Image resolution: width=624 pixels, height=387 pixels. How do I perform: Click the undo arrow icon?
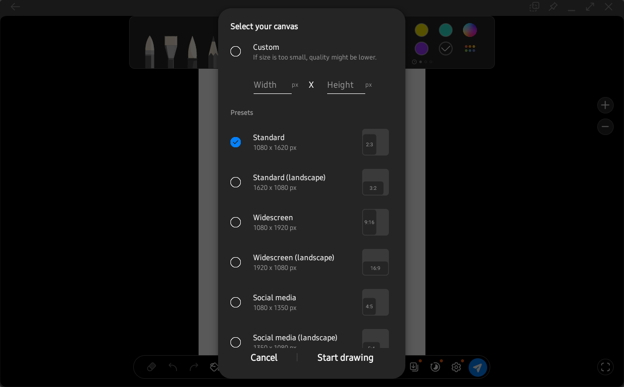(x=173, y=367)
